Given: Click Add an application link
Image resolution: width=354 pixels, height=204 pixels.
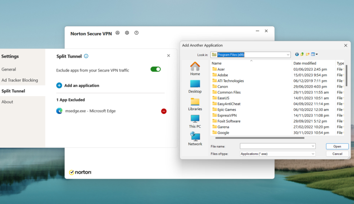Looking at the screenshot, I should click(x=82, y=85).
